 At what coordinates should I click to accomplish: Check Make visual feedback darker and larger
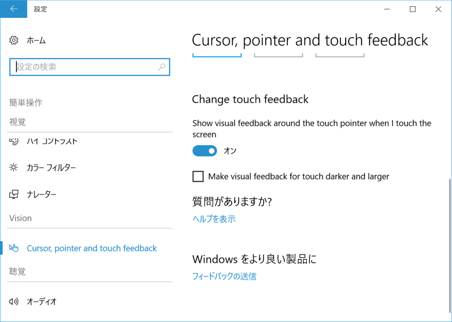pyautogui.click(x=198, y=176)
